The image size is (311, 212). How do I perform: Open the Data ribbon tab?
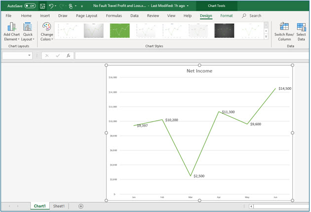pyautogui.click(x=134, y=16)
